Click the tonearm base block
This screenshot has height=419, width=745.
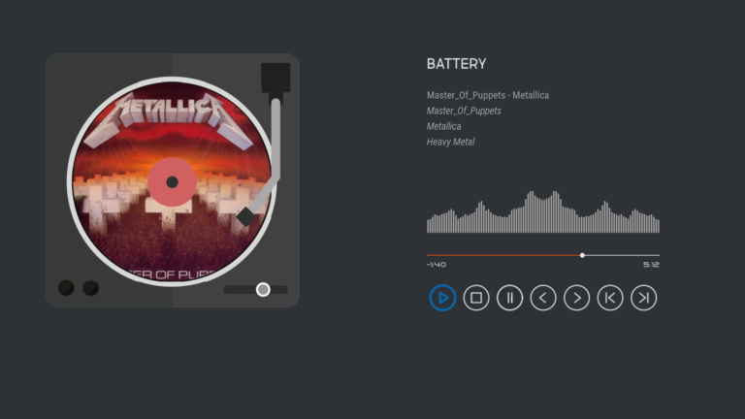[x=275, y=79]
